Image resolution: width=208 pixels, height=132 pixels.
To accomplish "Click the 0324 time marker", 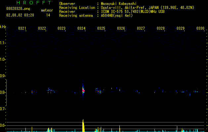I will (81, 28).
